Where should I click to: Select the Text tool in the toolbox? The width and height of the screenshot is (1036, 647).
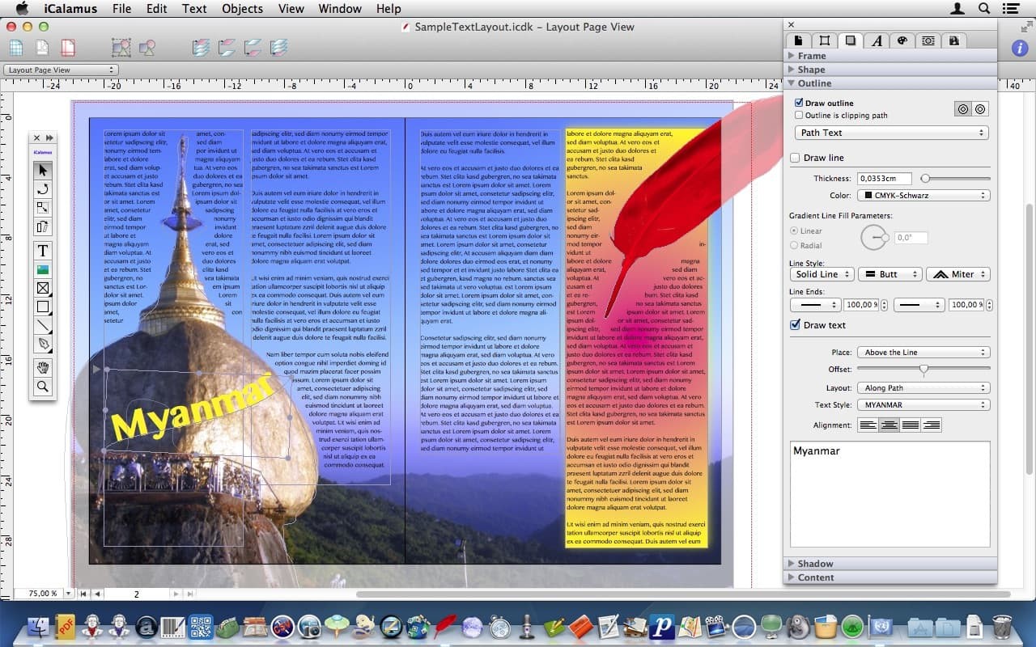coord(43,252)
